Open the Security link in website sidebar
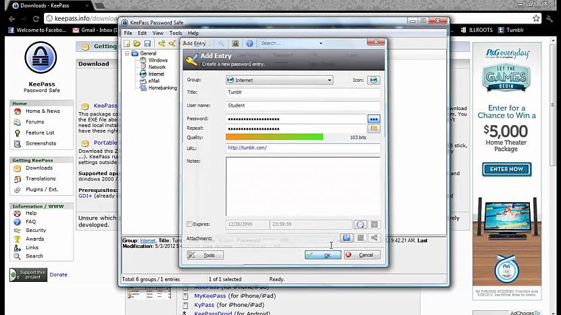Viewport: 561px width, 315px height. [x=36, y=230]
